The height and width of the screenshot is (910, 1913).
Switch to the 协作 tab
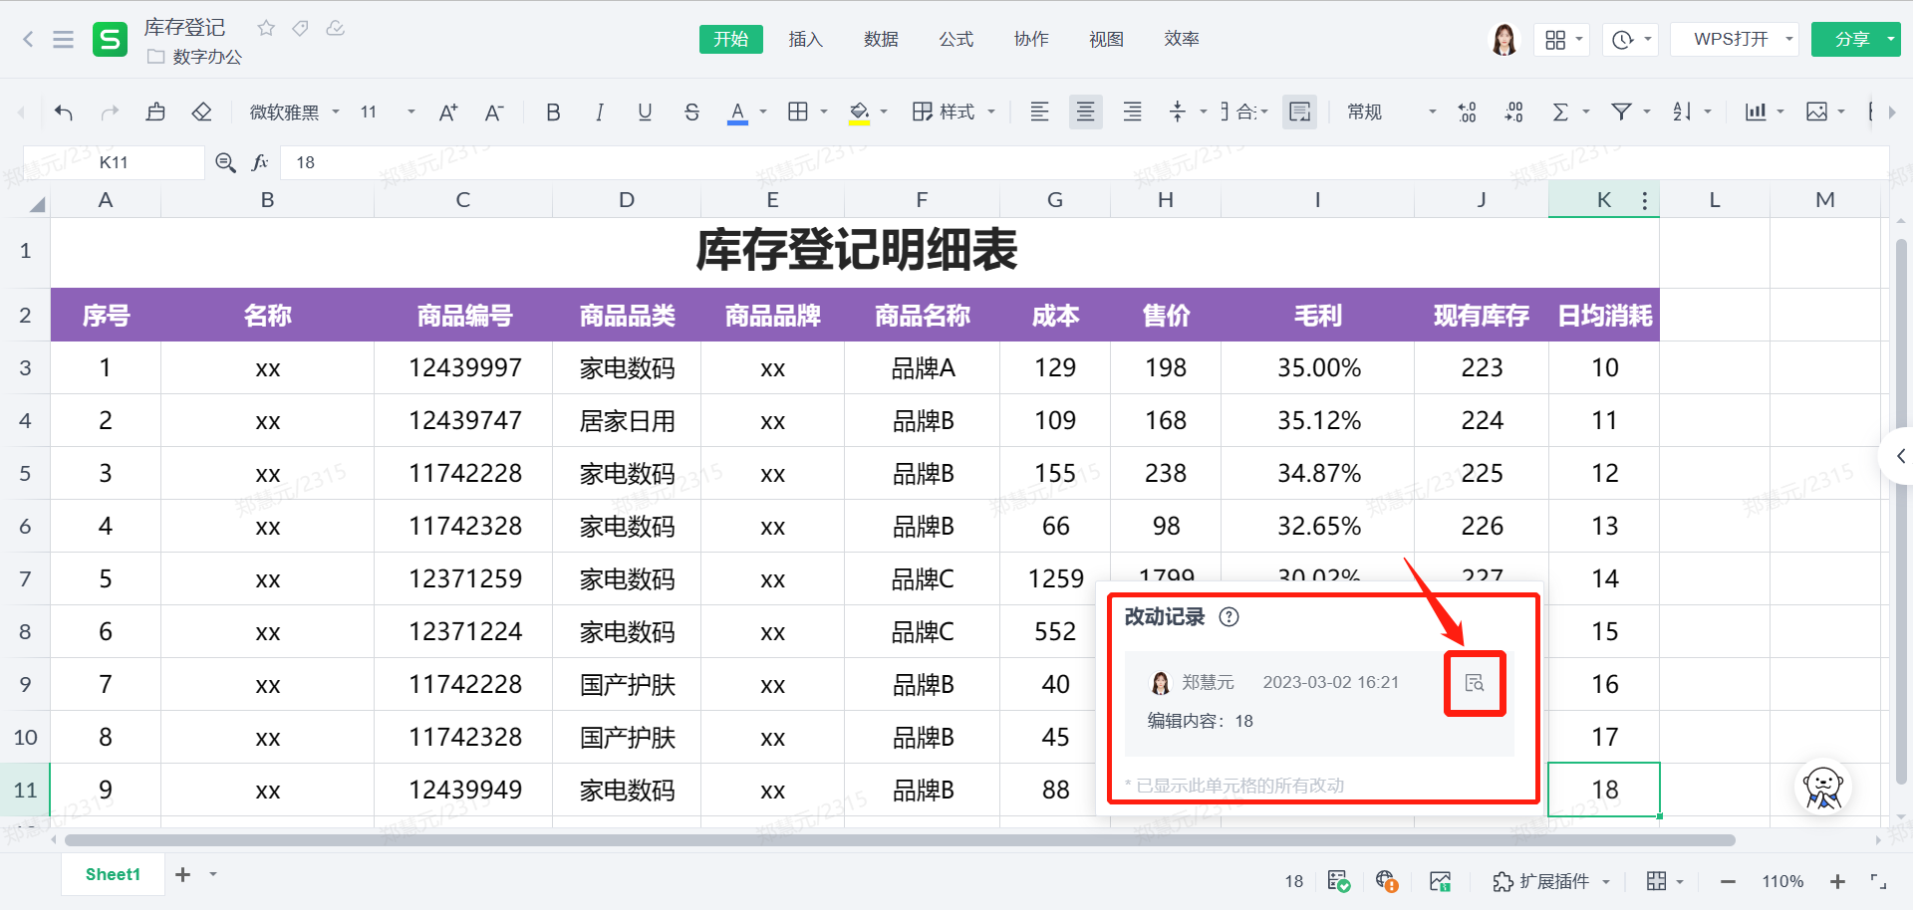pyautogui.click(x=1031, y=39)
